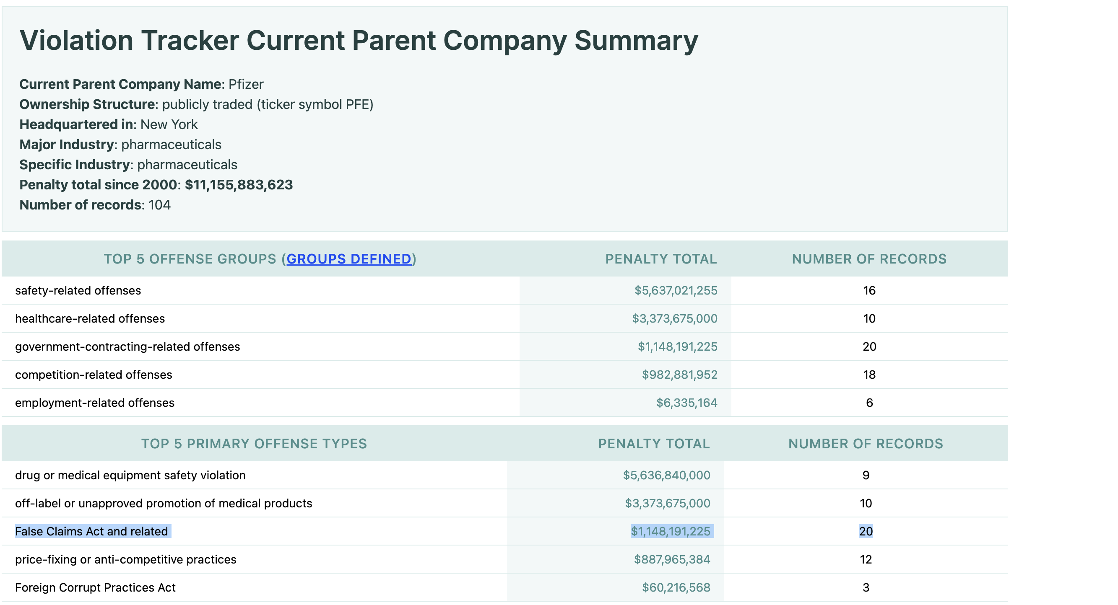Click the record count for government-contracting-related offenses

tap(869, 347)
